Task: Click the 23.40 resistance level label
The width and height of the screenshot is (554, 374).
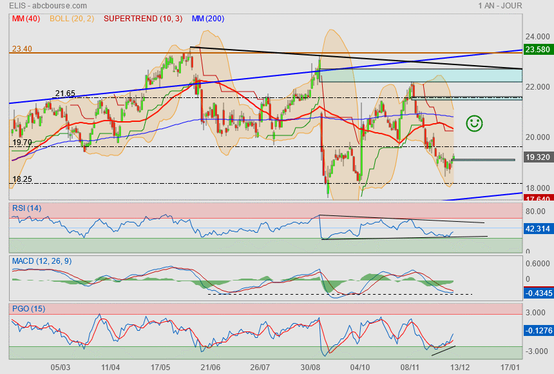Action: [x=22, y=49]
